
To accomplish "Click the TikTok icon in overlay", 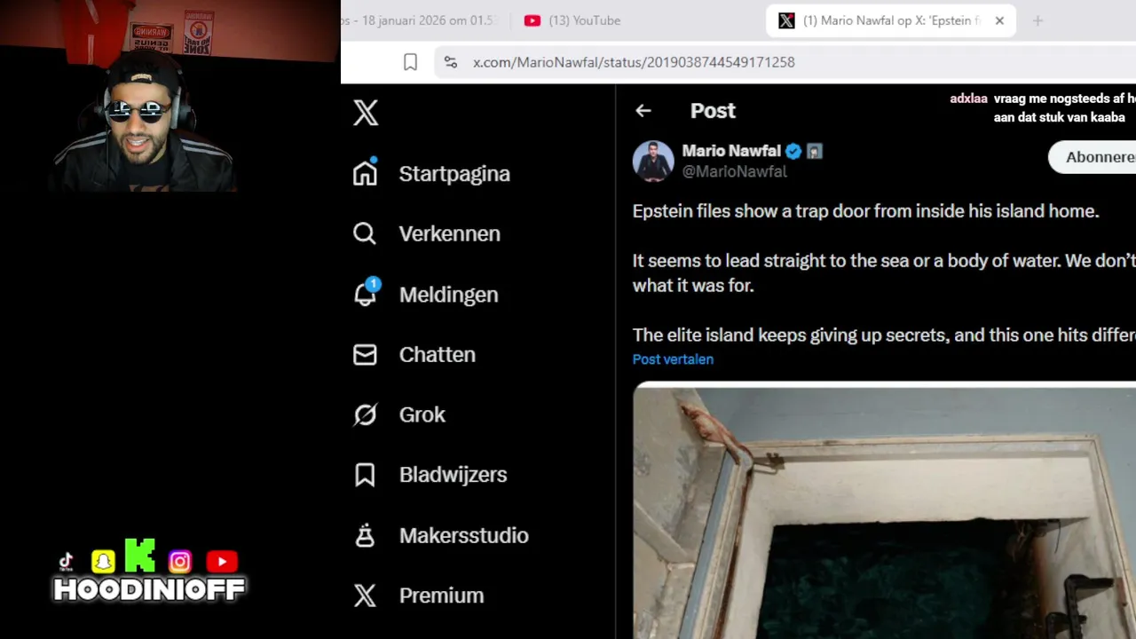I will pos(66,562).
